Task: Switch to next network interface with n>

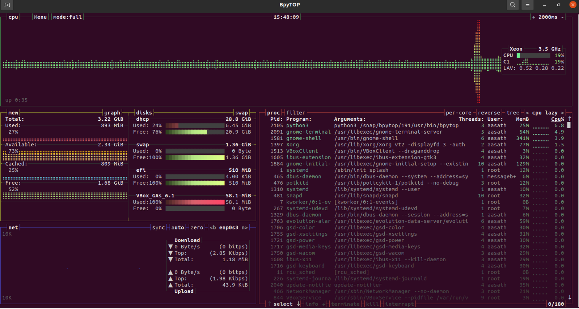Action: tap(245, 228)
